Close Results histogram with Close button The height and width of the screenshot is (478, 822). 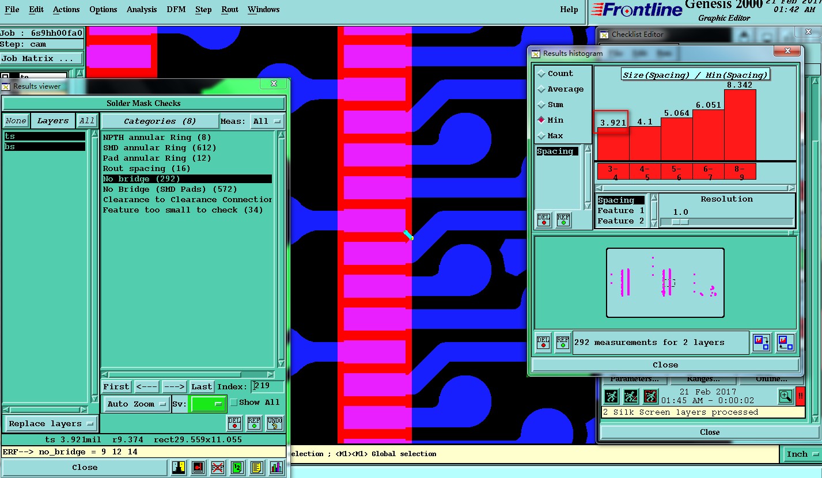[665, 365]
